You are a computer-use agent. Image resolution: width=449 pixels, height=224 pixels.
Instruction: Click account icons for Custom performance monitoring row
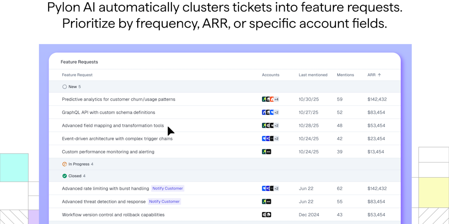(266, 152)
